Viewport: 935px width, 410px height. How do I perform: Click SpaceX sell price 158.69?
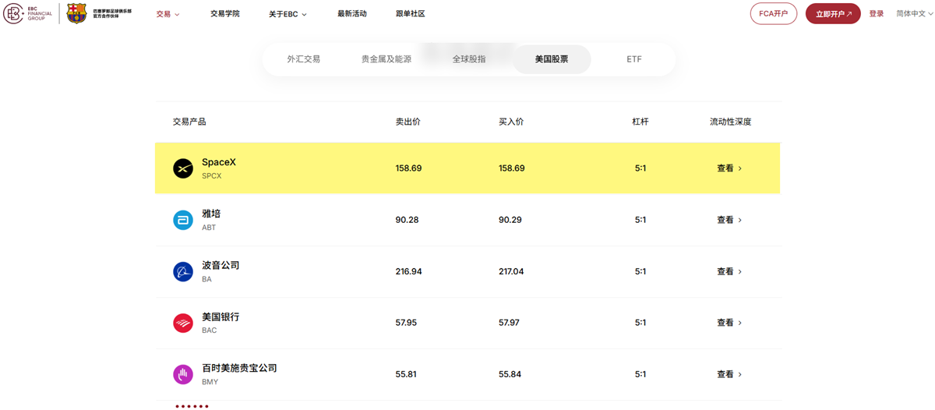click(408, 168)
